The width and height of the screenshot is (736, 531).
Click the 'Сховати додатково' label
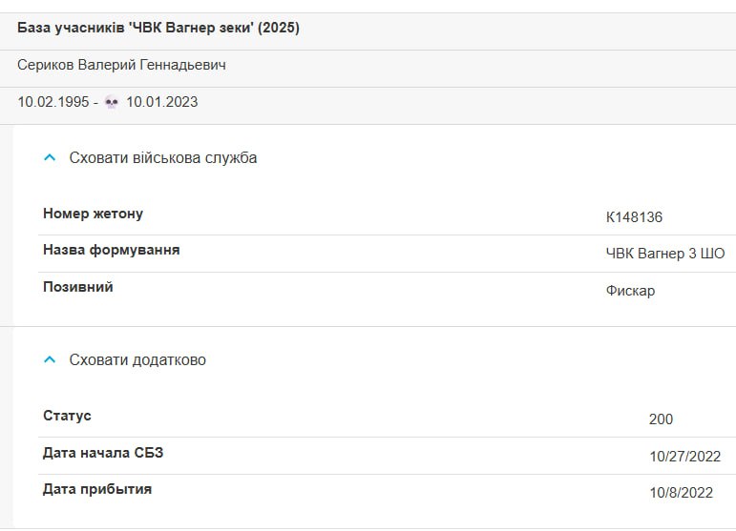tap(137, 360)
